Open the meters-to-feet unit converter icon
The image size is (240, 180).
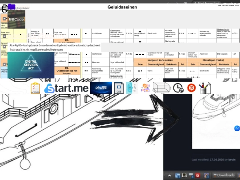132,88
